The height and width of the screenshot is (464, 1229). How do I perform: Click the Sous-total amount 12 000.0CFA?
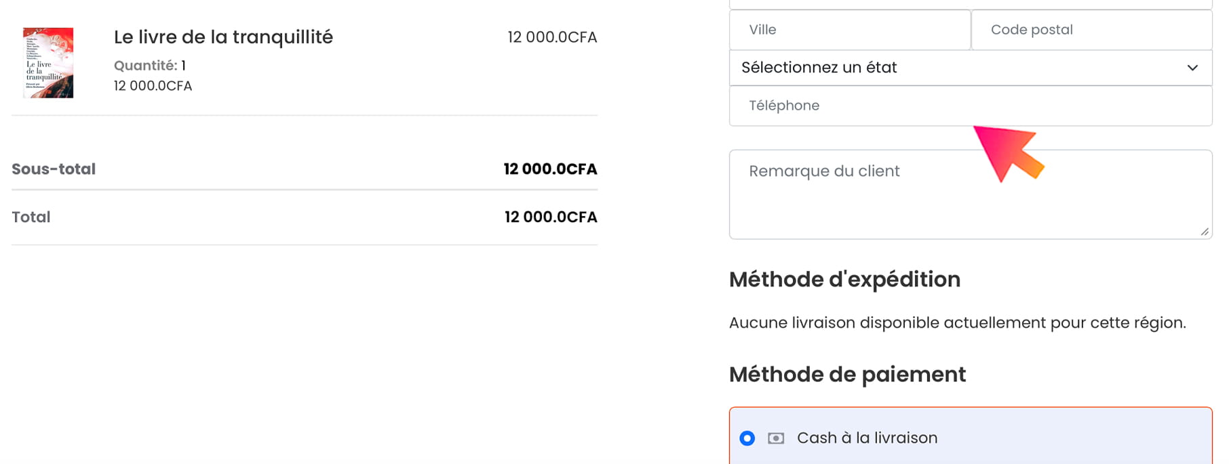pos(550,169)
